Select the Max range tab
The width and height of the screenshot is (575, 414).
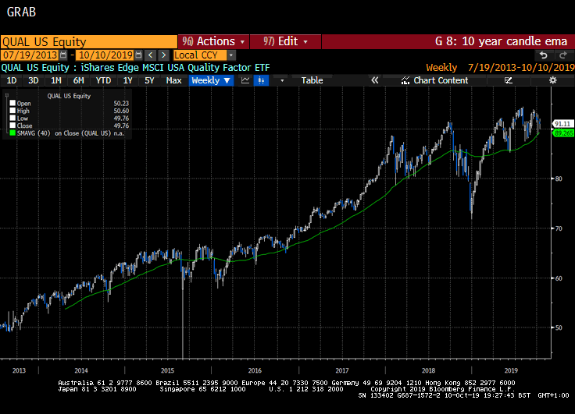click(x=173, y=80)
